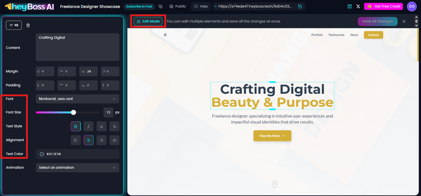Select the Beauty & Purpose headline text
This screenshot has width=421, height=196.
272,102
